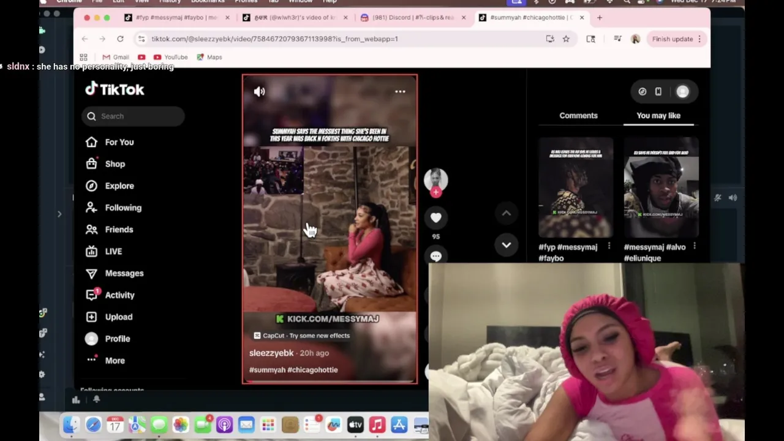Go to previous video arrow

pyautogui.click(x=507, y=213)
